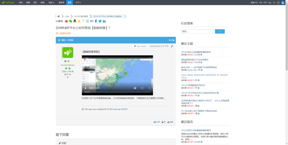Share using the light-blue P icon

(x=83, y=21)
